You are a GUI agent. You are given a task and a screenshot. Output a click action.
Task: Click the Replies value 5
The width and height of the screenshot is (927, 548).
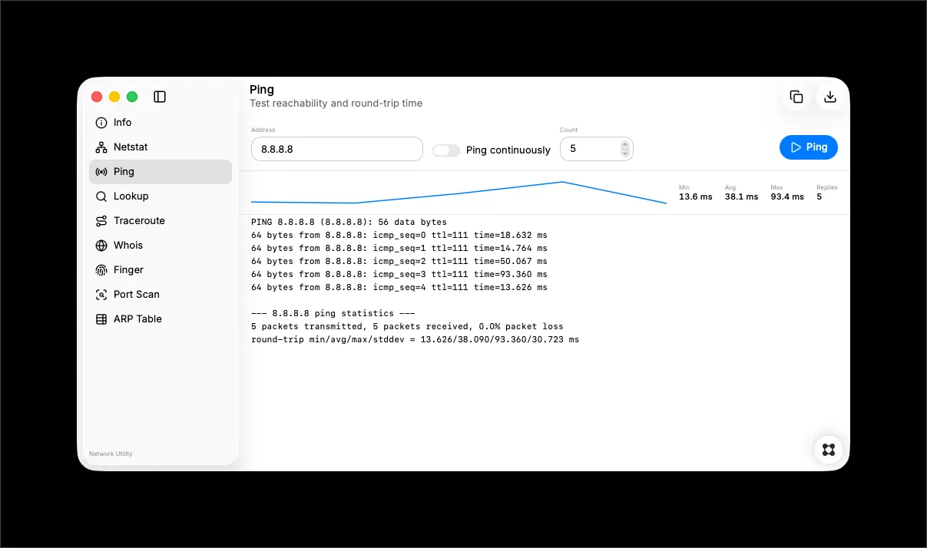(x=819, y=196)
